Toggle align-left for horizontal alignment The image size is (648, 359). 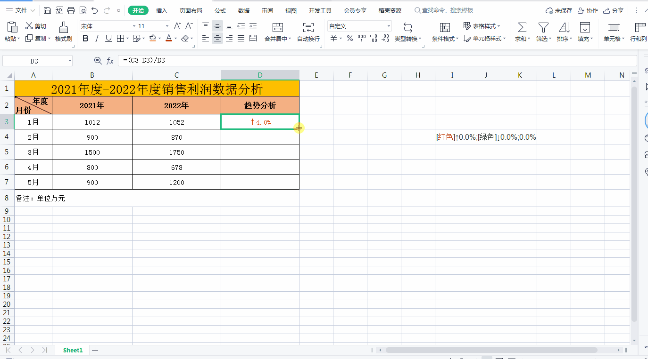[206, 39]
